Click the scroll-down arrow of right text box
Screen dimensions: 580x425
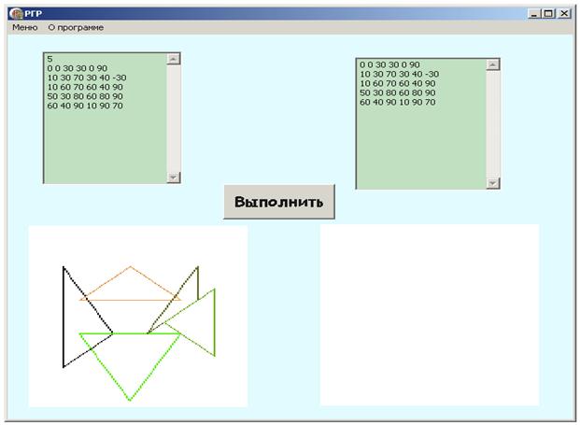[x=492, y=183]
